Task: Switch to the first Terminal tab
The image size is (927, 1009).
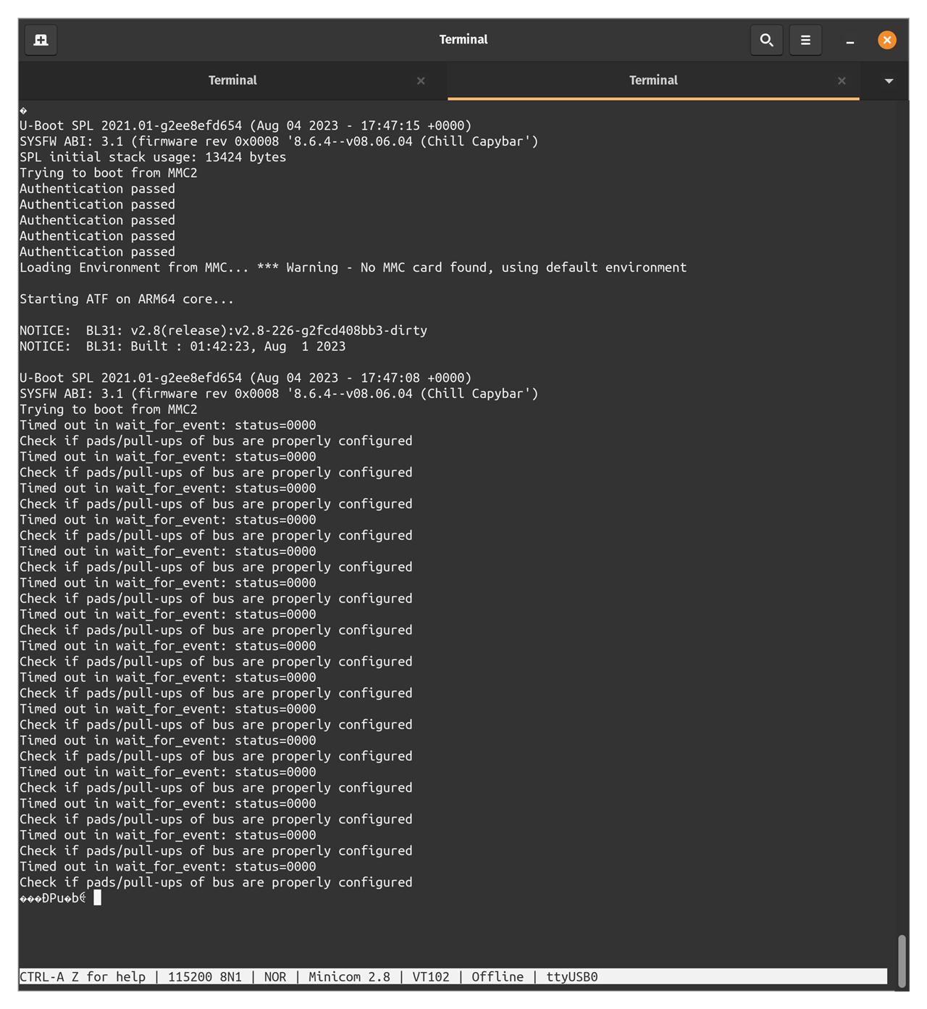Action: tap(232, 80)
